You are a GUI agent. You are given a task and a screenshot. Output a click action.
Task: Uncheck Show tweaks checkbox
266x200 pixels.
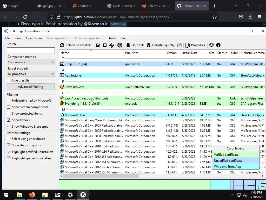9,120
